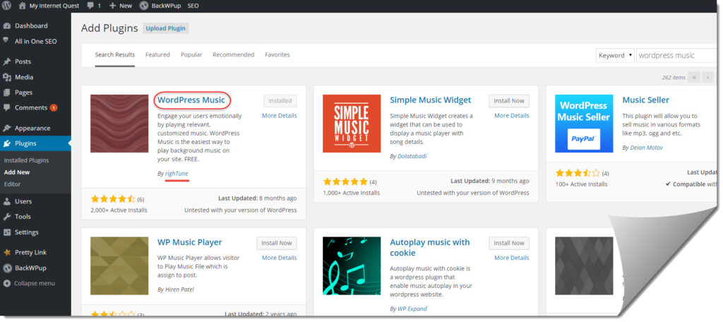Open WordPress Music plugin thumbnail

119,123
